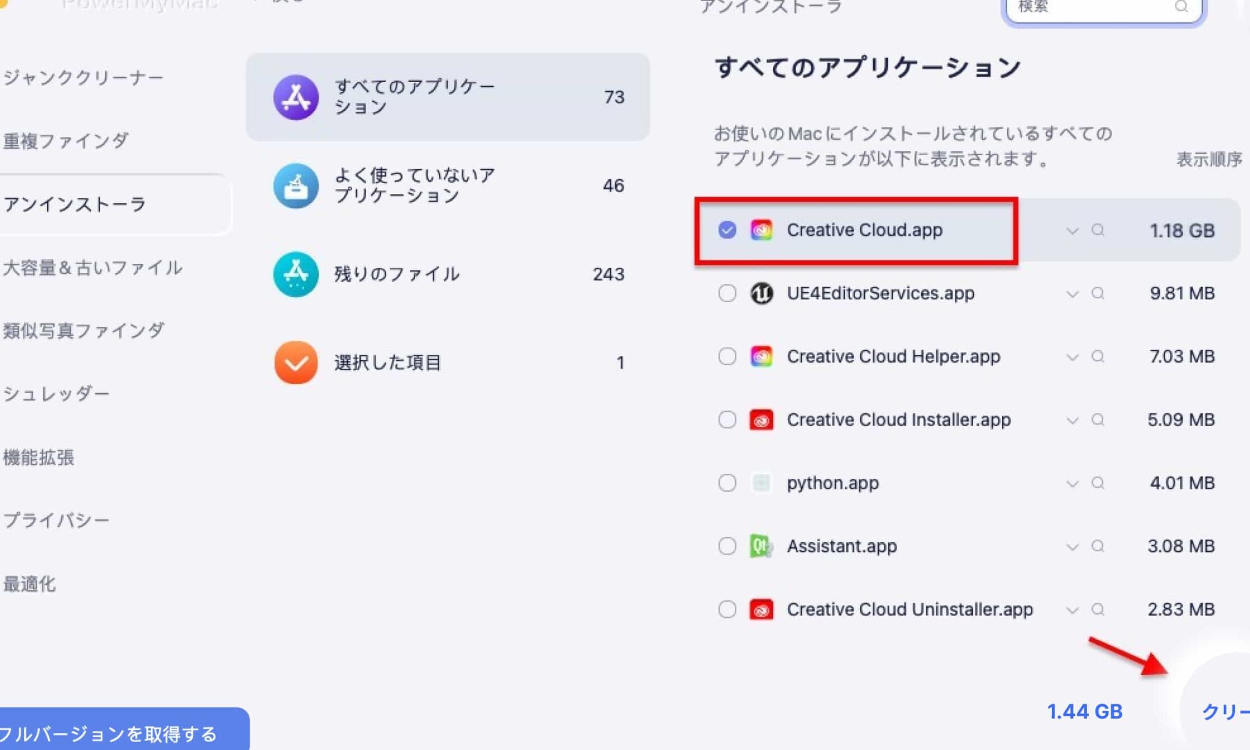Click the 1.44 GB total size text
The width and height of the screenshot is (1250, 750).
1085,712
